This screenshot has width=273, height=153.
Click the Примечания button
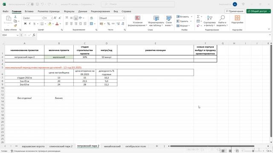pos(235,11)
